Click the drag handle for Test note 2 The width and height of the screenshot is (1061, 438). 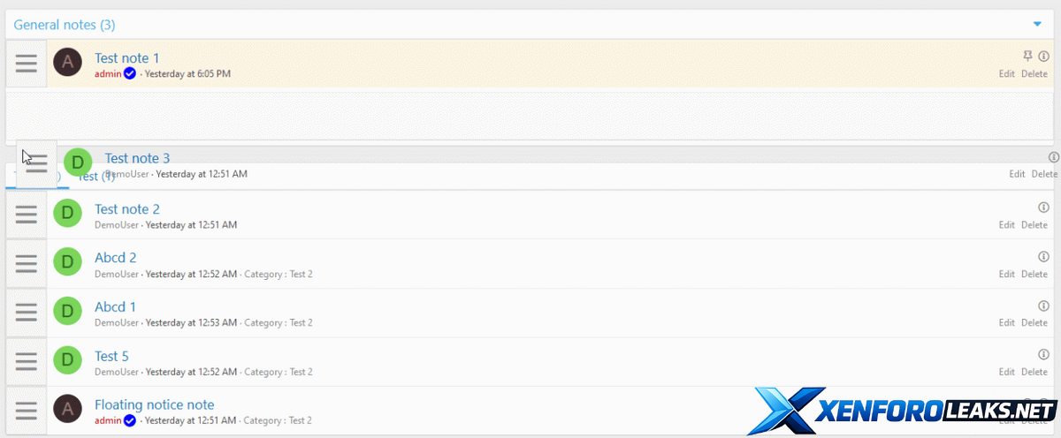tap(27, 215)
